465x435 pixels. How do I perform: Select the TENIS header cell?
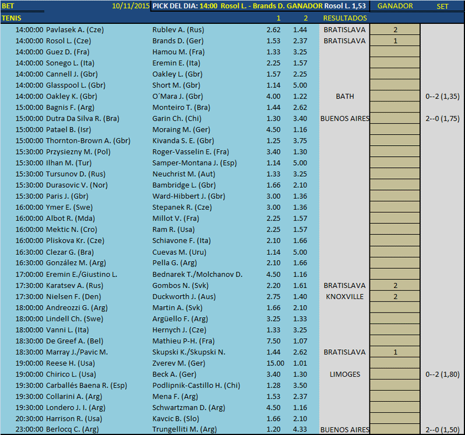[x=11, y=18]
